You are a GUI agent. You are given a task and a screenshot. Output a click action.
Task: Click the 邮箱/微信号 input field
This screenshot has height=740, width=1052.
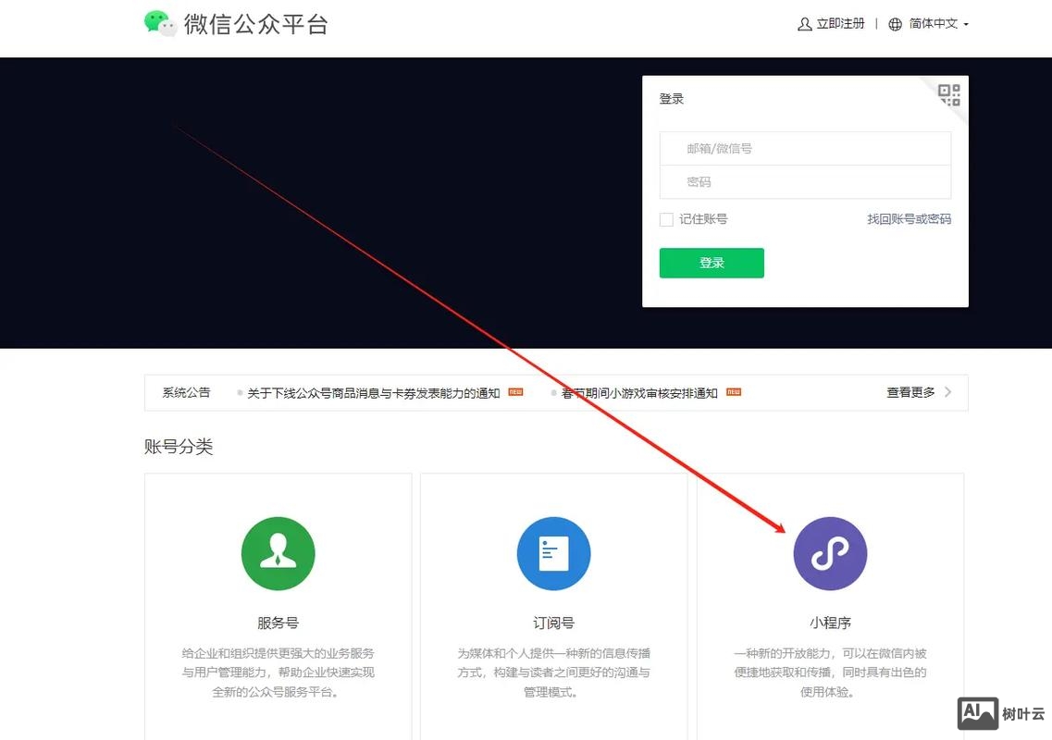tap(804, 148)
